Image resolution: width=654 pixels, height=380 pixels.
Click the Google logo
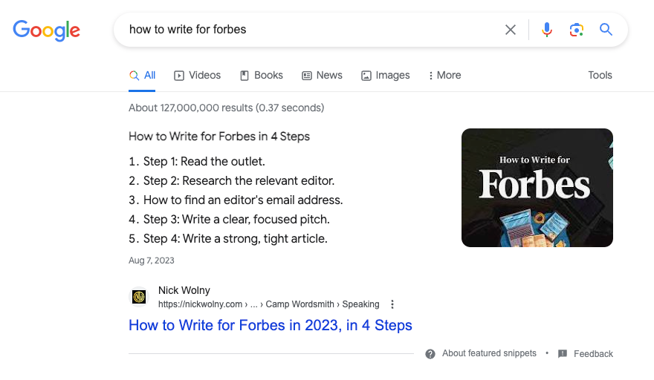coord(46,30)
